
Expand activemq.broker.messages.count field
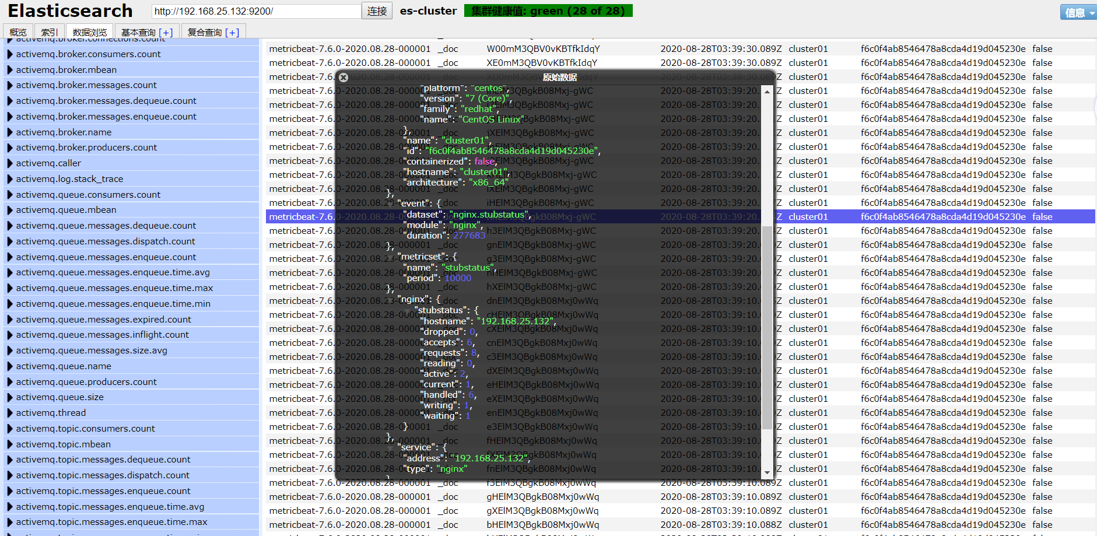(x=10, y=85)
